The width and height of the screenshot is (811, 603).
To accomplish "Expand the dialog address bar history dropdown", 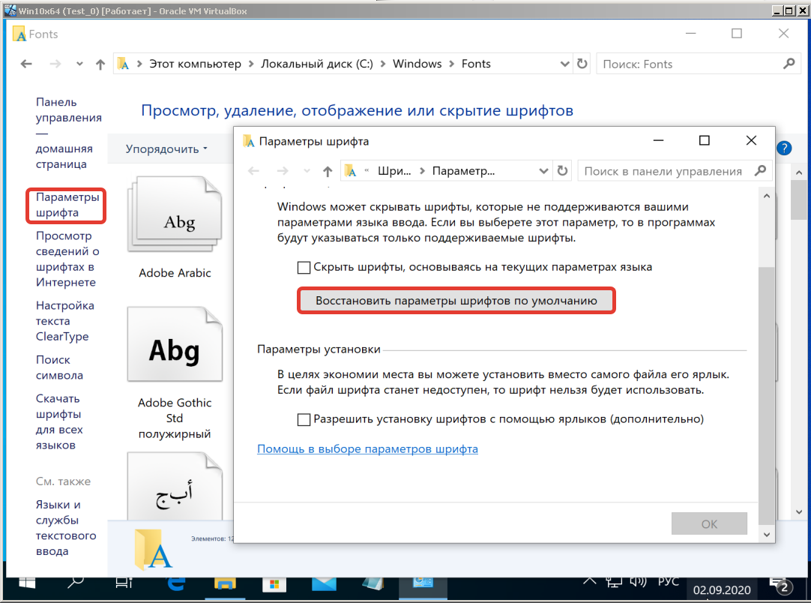I will click(x=543, y=171).
